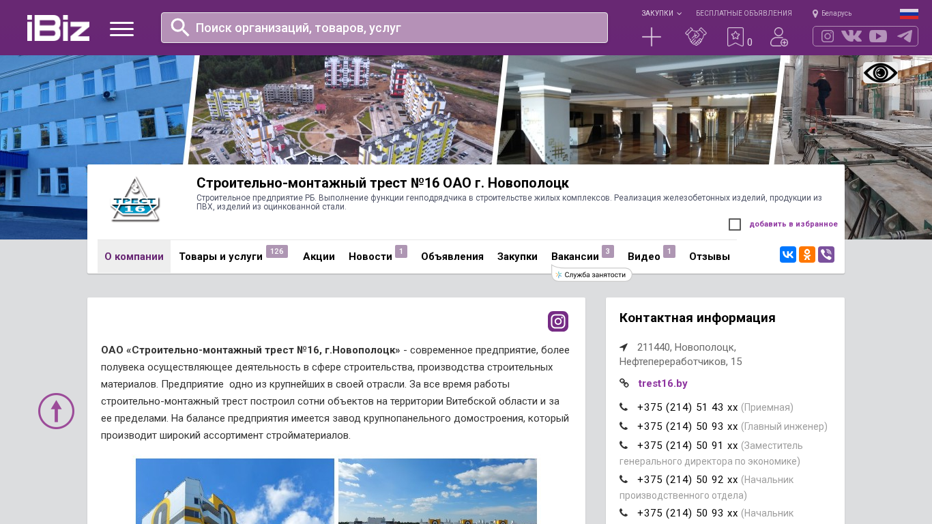Share company page on Odnoklassniki
Viewport: 932px width, 524px height.
pyautogui.click(x=807, y=254)
